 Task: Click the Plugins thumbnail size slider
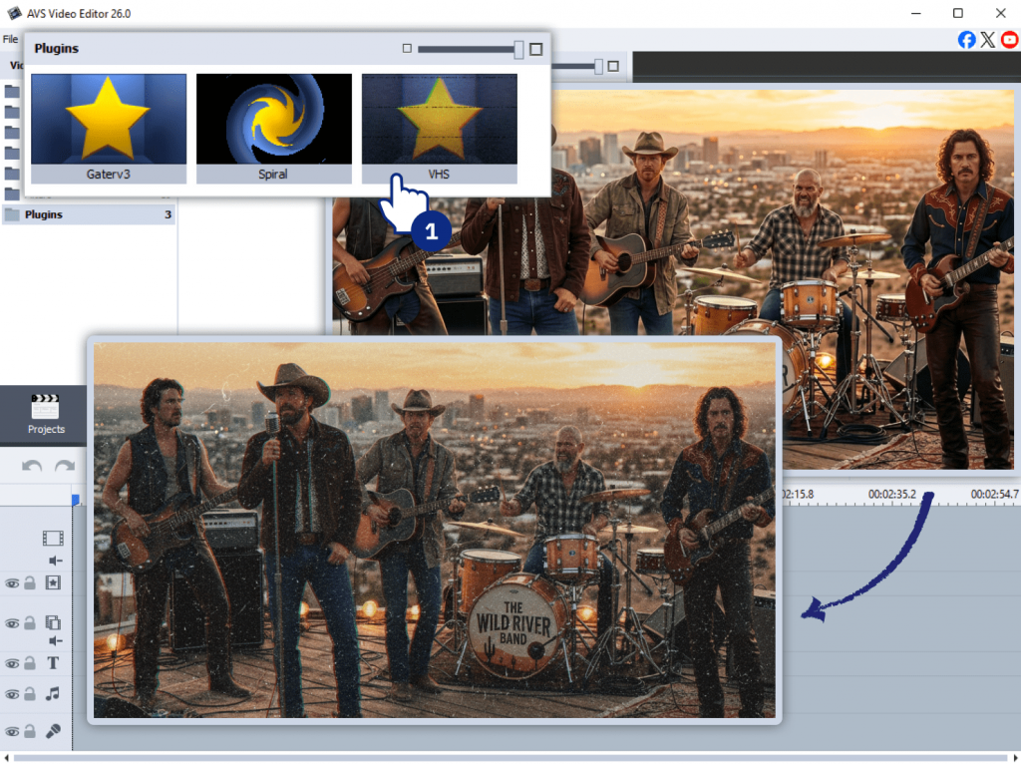(471, 49)
